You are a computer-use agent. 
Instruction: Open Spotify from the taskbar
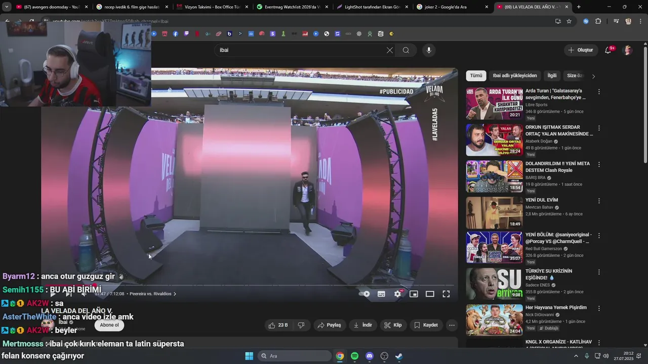pyautogui.click(x=355, y=356)
